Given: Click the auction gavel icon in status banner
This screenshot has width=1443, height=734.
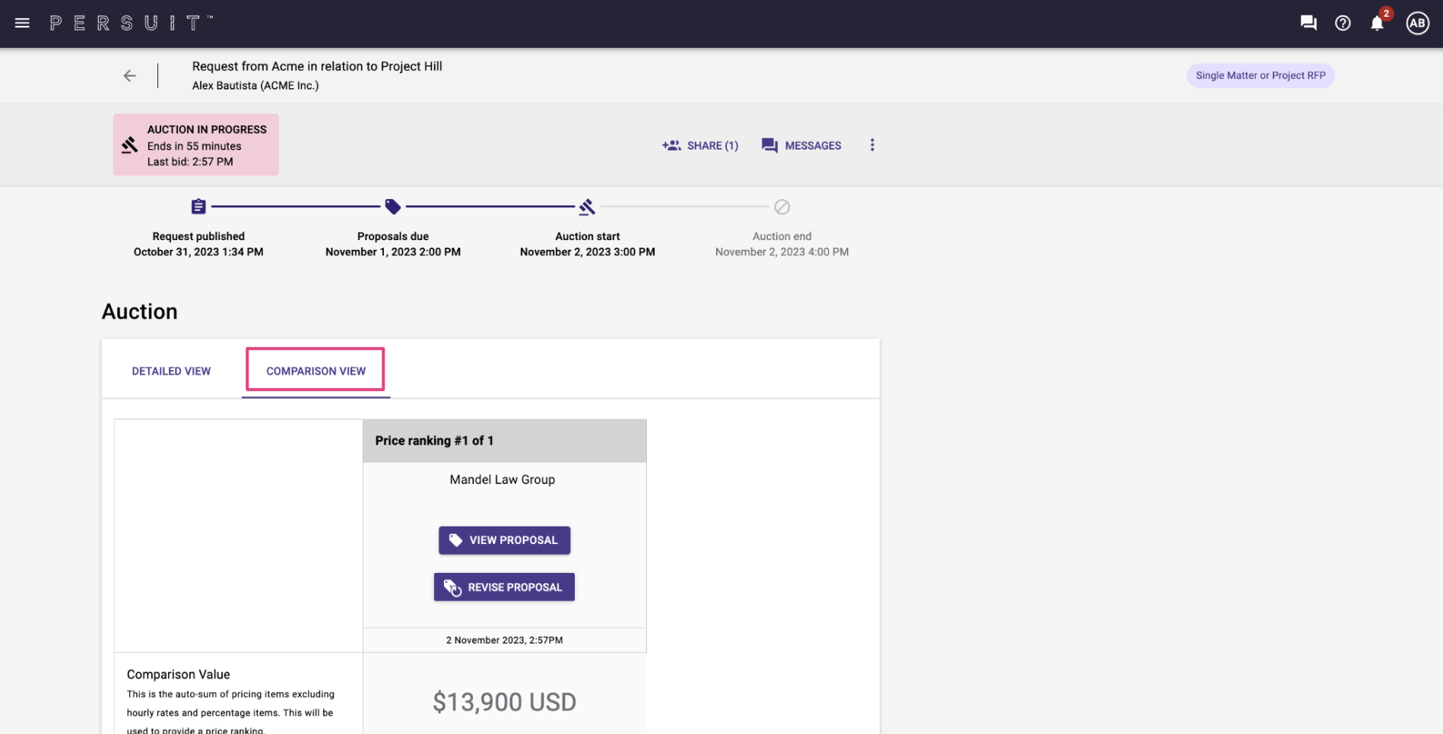Looking at the screenshot, I should 130,145.
